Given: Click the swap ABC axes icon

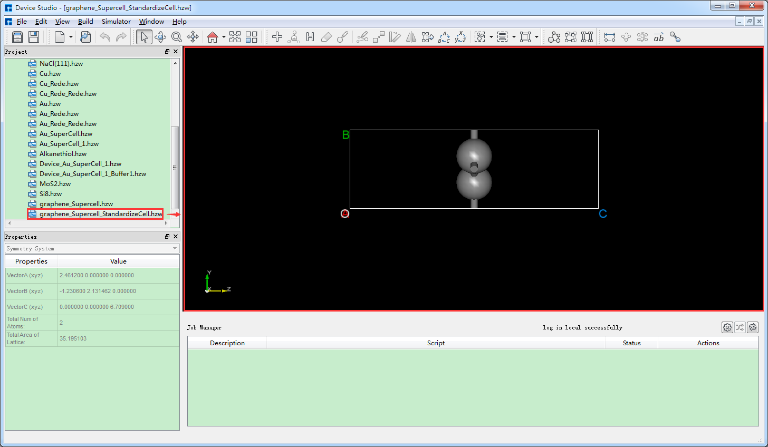Looking at the screenshot, I should click(444, 37).
